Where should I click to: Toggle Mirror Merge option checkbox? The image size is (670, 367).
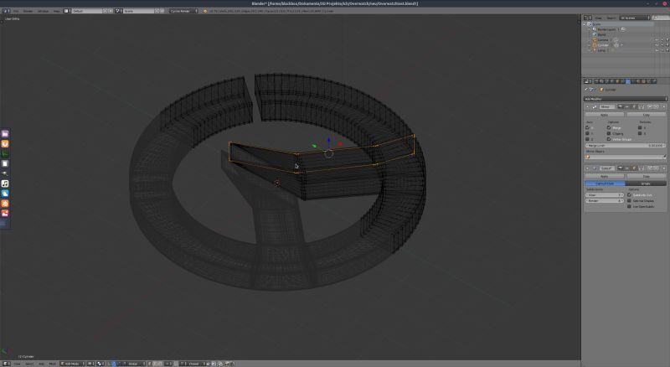pyautogui.click(x=609, y=127)
